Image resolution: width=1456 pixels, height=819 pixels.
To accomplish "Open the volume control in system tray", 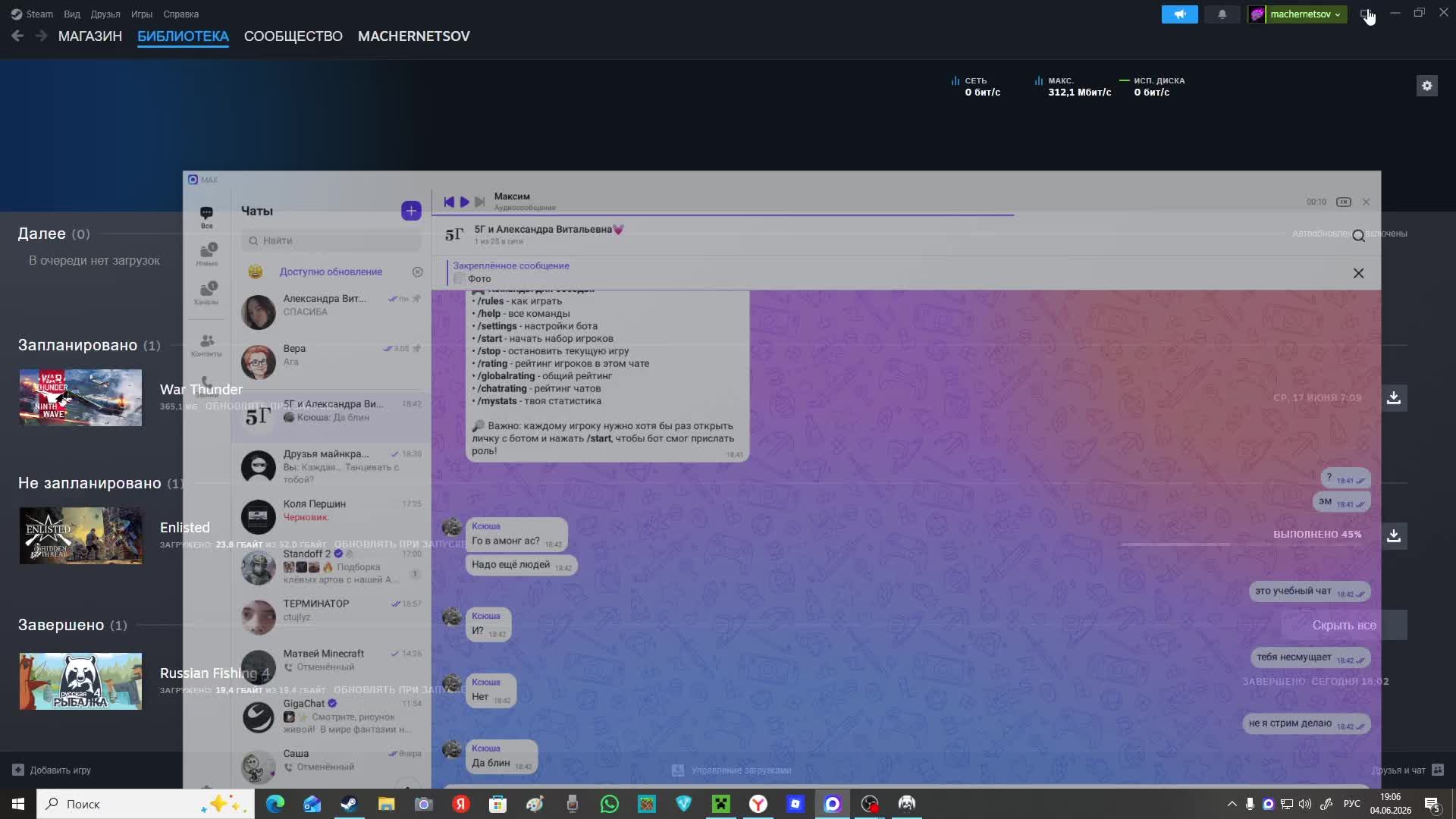I will coord(1304,804).
